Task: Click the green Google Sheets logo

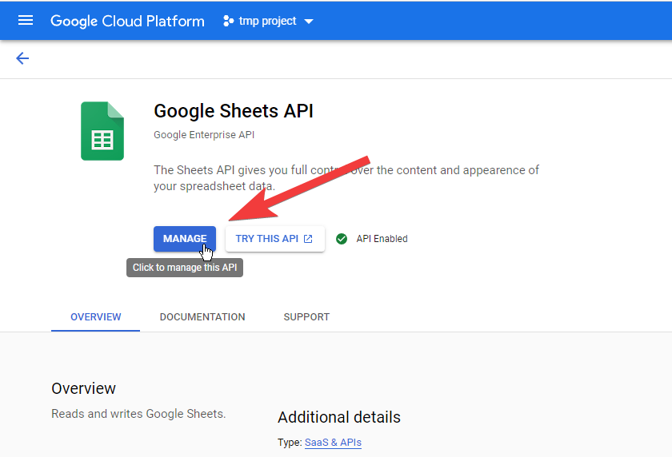Action: click(102, 131)
